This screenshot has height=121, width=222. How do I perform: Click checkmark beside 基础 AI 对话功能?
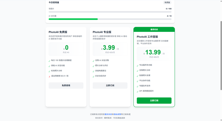(49, 66)
